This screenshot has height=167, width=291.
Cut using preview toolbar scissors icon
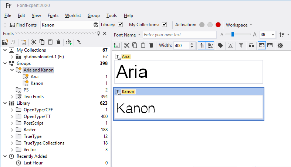click(127, 45)
